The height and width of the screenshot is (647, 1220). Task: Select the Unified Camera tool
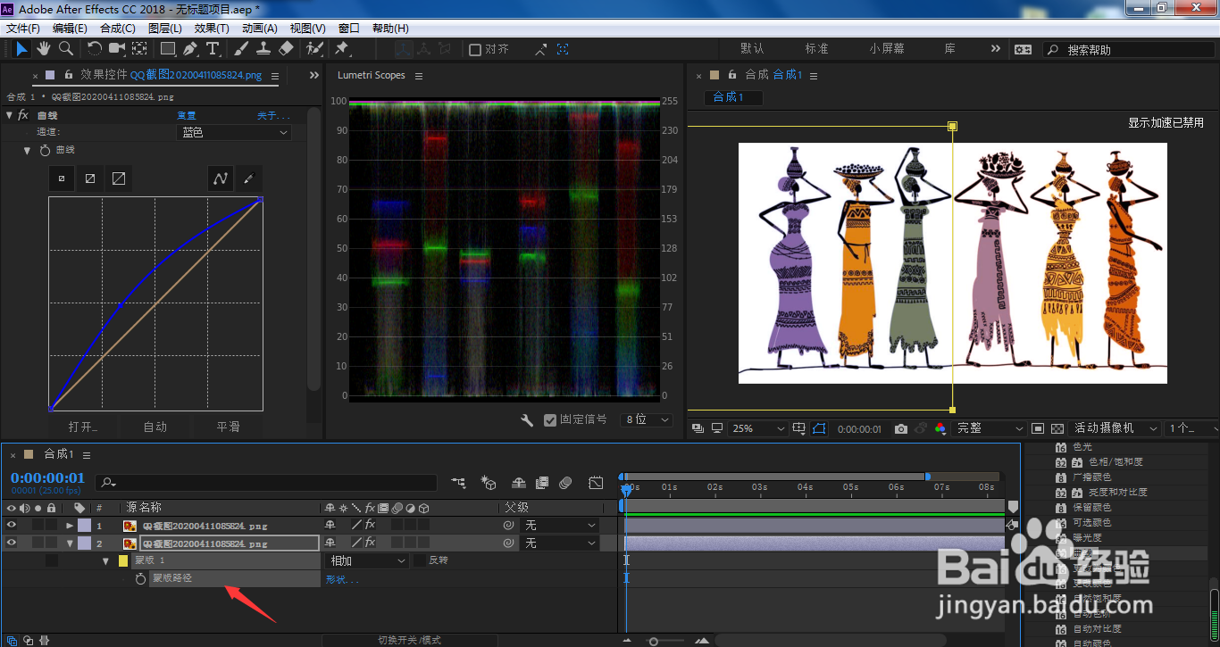click(x=117, y=48)
